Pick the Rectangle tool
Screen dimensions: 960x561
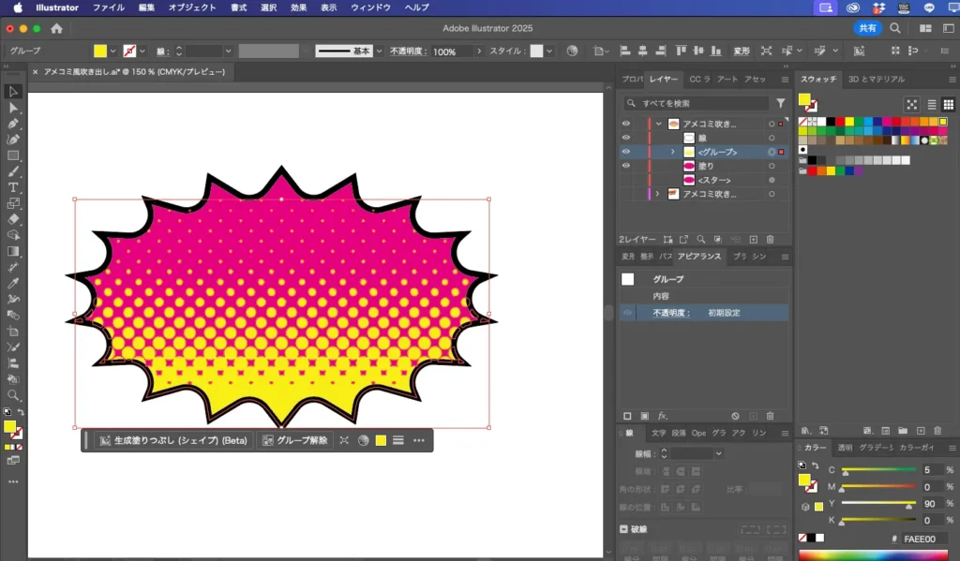13,155
